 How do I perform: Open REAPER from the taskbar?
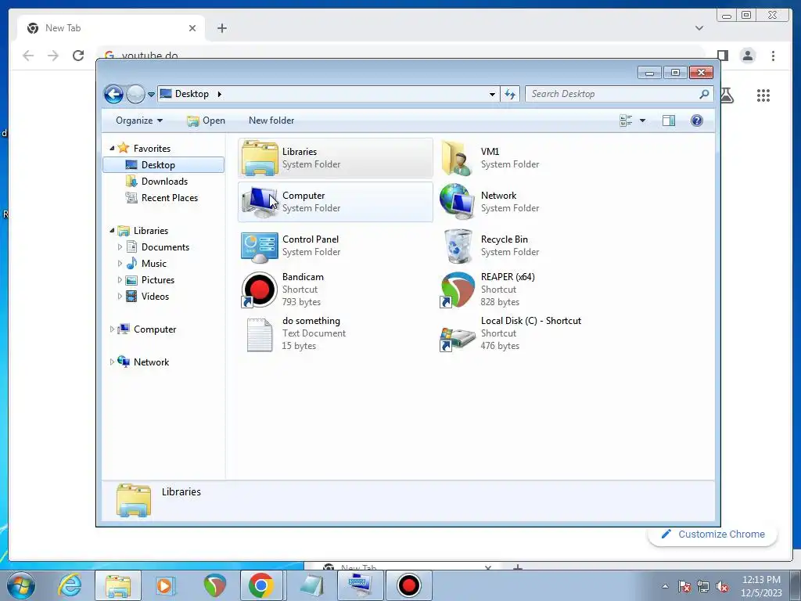214,585
